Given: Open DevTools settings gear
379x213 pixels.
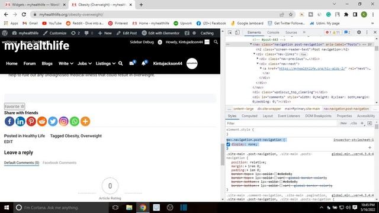Looking at the screenshot, I should (359, 32).
